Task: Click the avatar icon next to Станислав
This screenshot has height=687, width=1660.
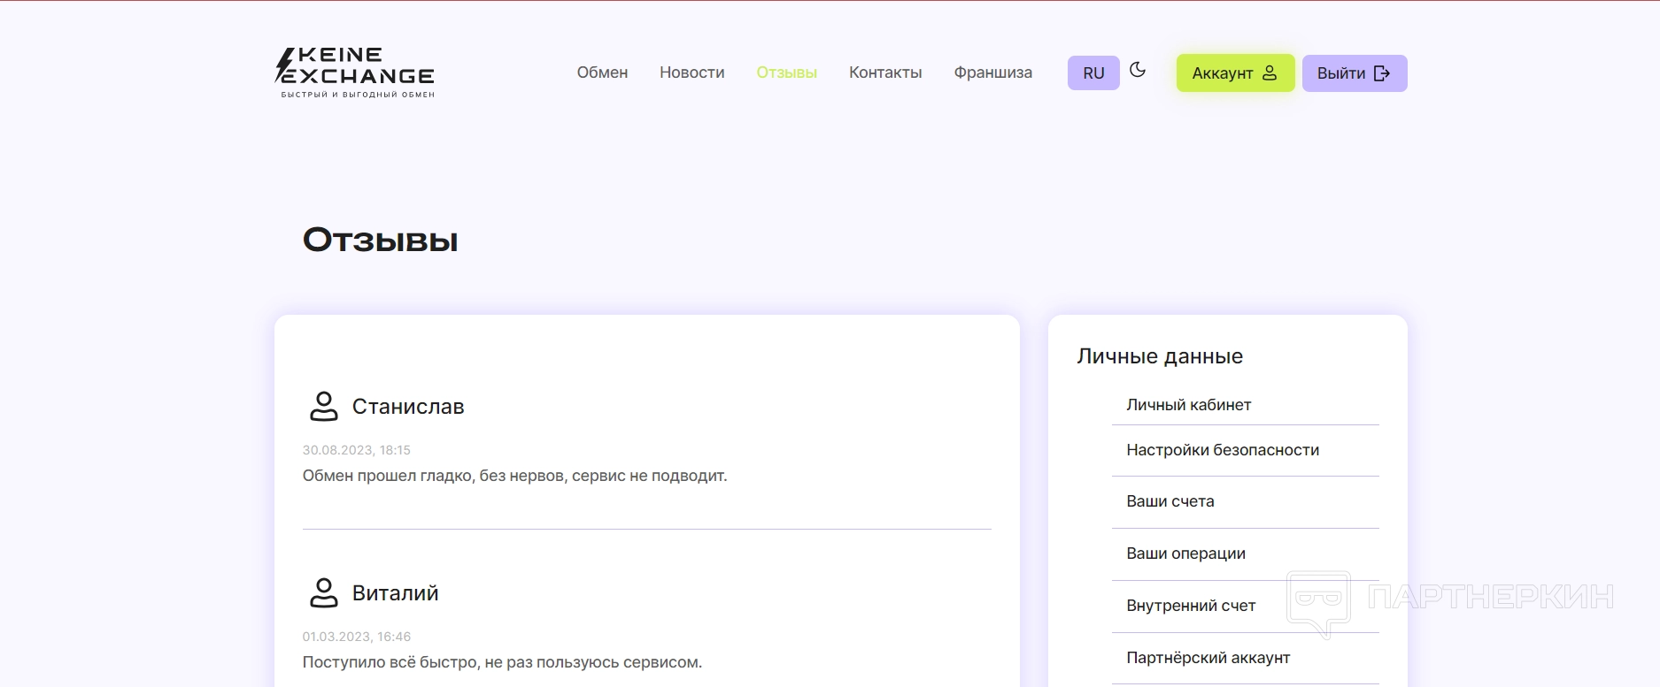Action: pyautogui.click(x=324, y=407)
